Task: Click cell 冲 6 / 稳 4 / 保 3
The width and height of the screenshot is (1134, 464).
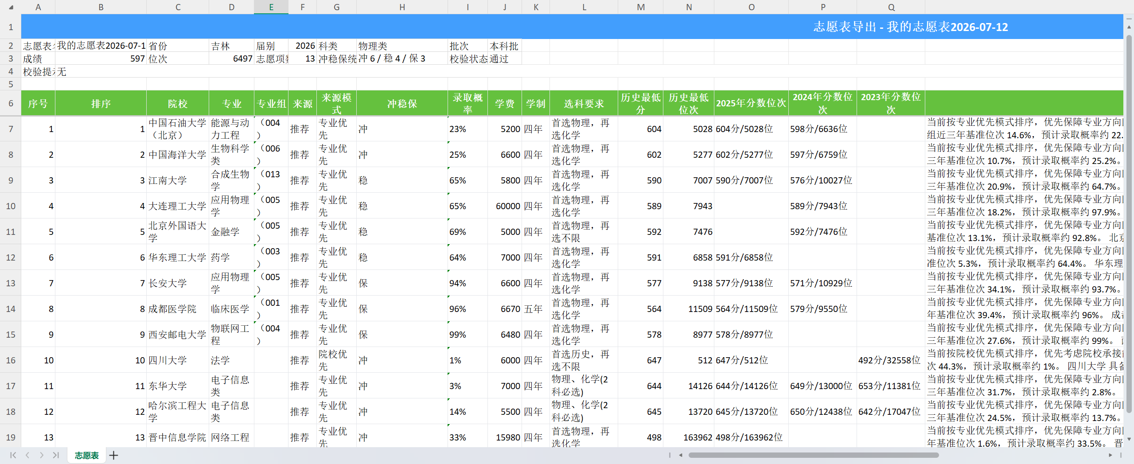Action: pos(402,58)
